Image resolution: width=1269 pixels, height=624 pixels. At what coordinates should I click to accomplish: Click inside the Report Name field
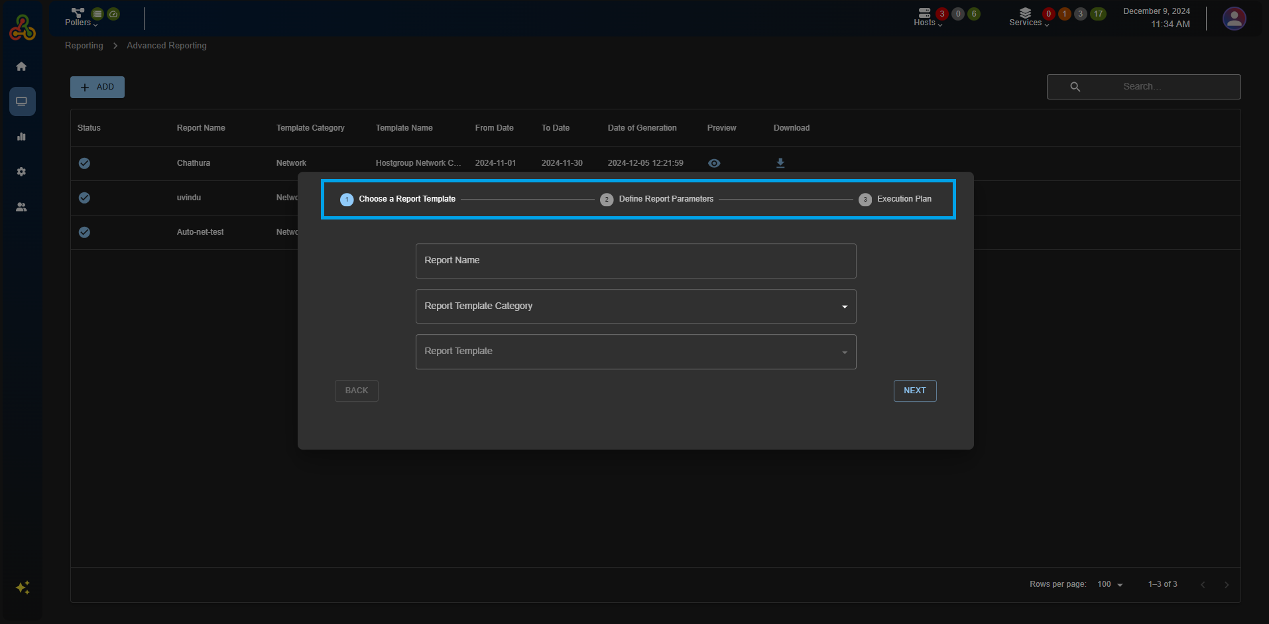tap(635, 261)
